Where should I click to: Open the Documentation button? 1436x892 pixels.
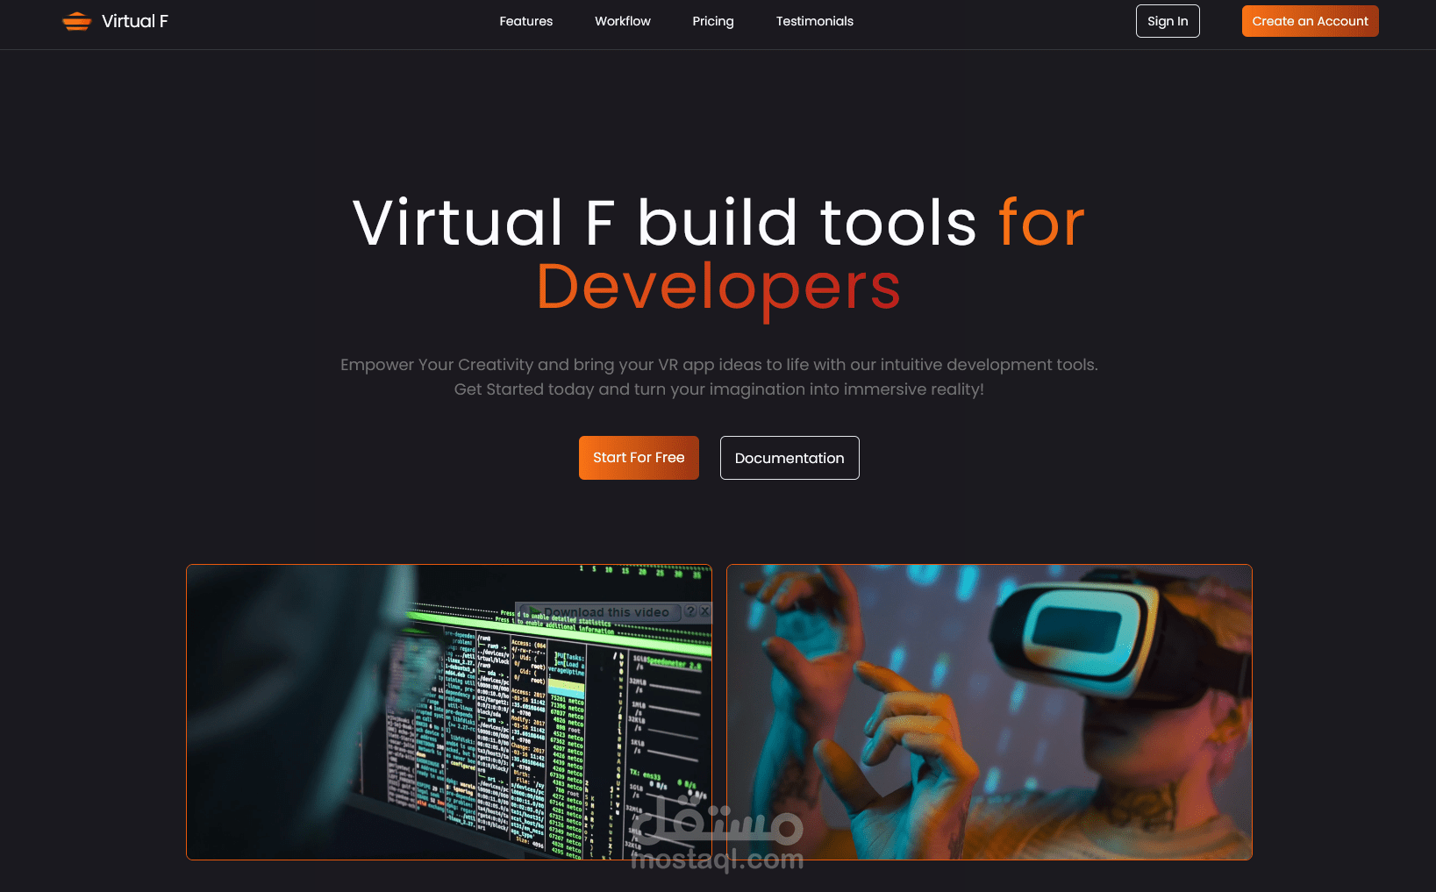(789, 458)
